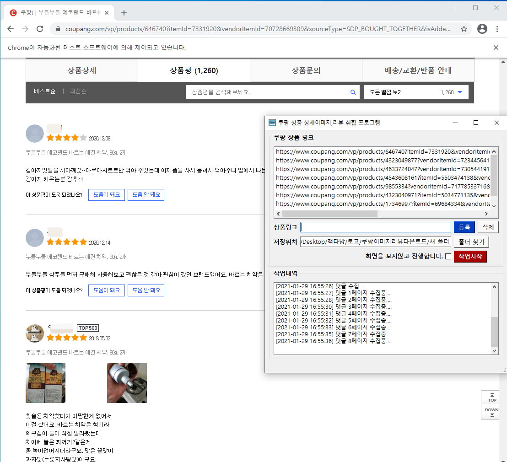Open the Chrome profile avatar menu

(x=482, y=29)
